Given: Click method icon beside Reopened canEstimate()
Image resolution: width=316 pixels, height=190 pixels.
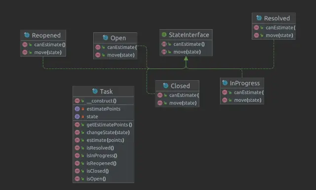Looking at the screenshot, I should (25, 45).
